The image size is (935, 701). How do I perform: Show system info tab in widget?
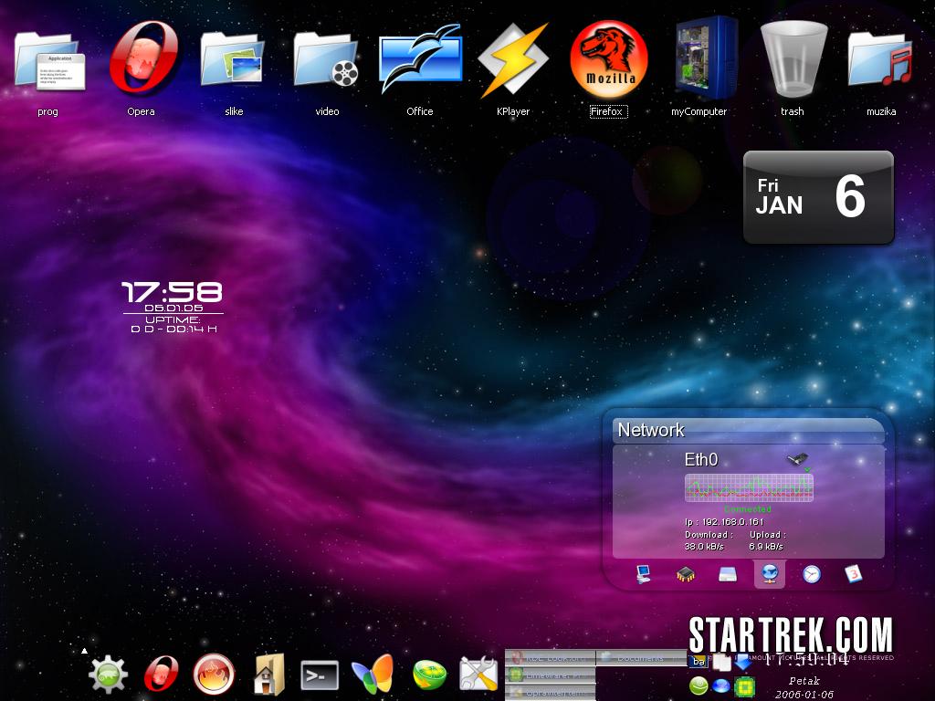643,574
